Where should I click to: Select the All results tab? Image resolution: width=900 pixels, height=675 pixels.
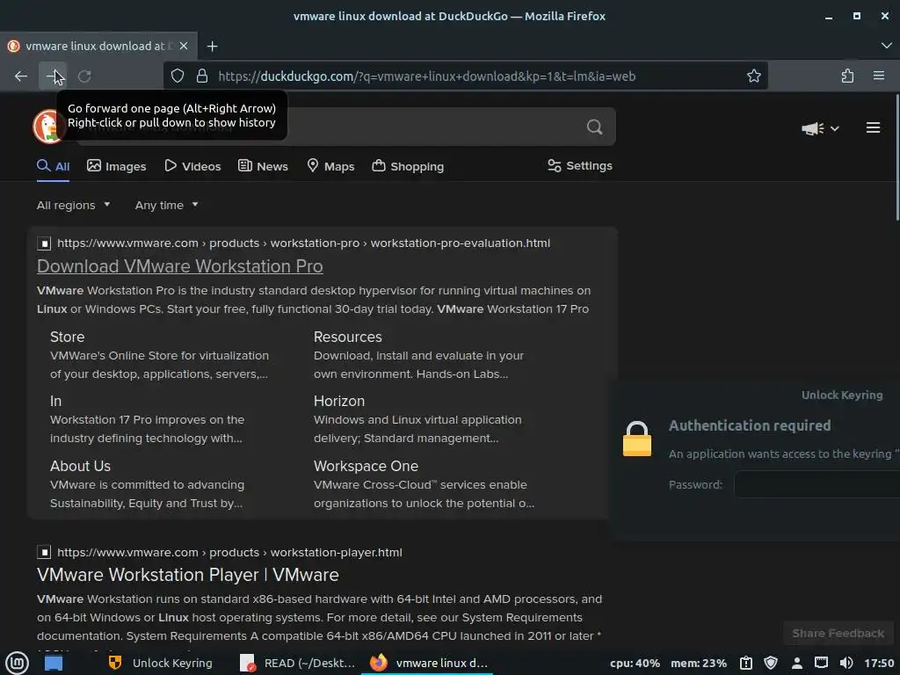pos(53,166)
